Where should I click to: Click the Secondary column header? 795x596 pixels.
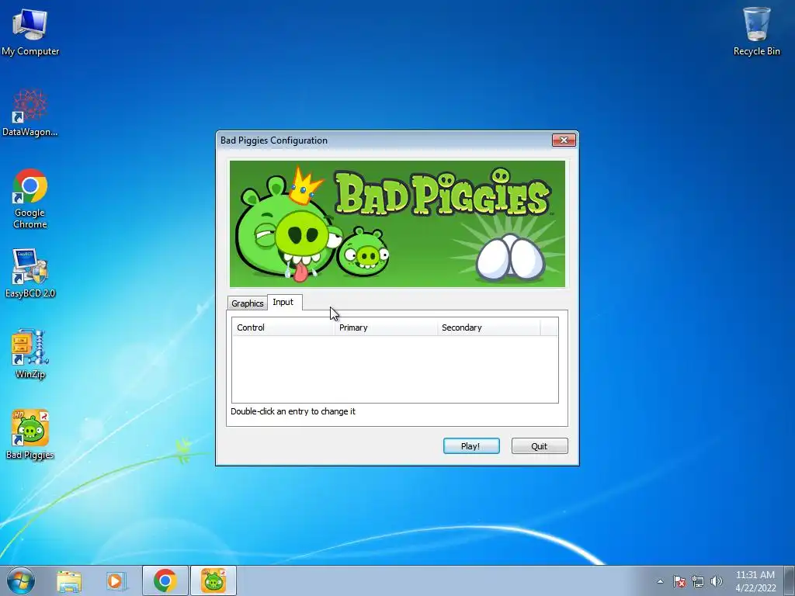[489, 327]
